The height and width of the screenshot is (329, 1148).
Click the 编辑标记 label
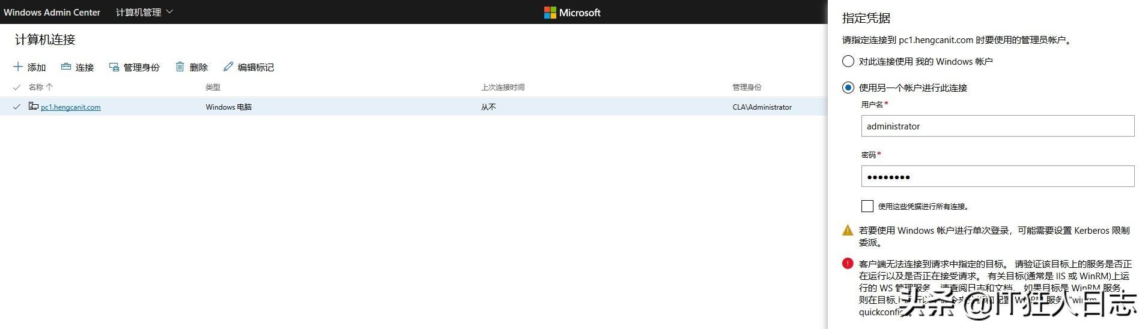[256, 67]
